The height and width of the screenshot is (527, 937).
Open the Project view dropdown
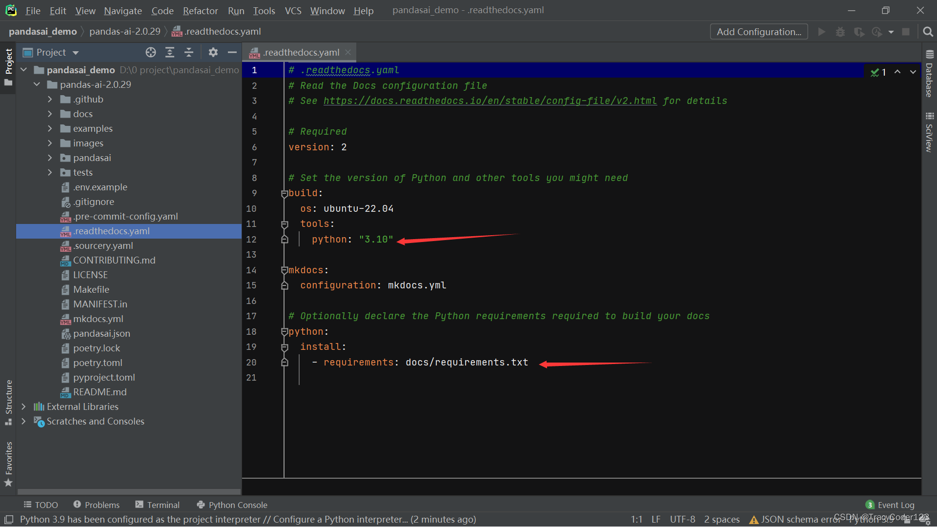76,53
